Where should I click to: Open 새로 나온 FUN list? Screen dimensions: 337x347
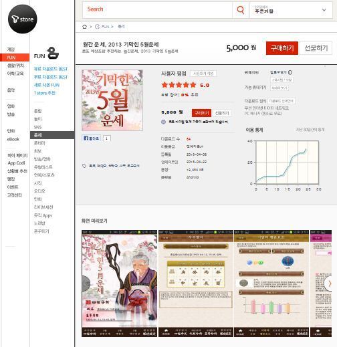click(x=47, y=85)
